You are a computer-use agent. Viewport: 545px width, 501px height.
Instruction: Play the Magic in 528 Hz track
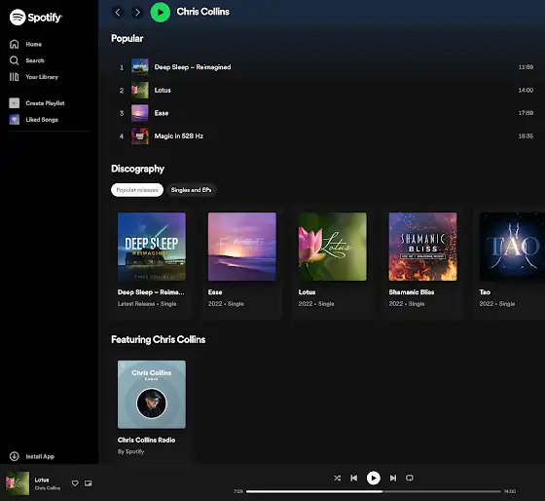click(x=325, y=135)
